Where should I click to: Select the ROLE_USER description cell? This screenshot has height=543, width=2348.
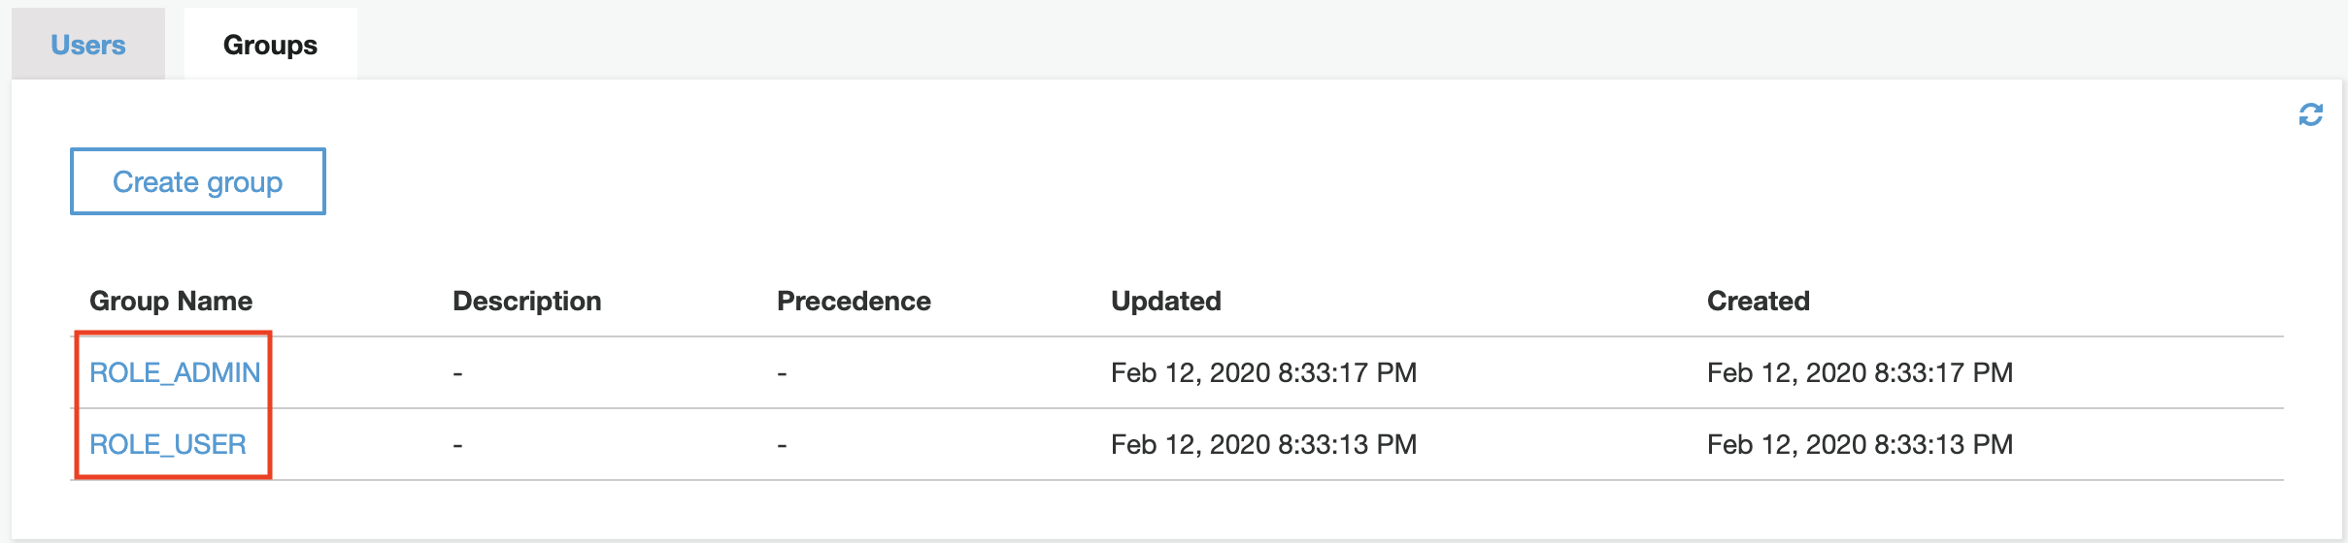point(457,445)
